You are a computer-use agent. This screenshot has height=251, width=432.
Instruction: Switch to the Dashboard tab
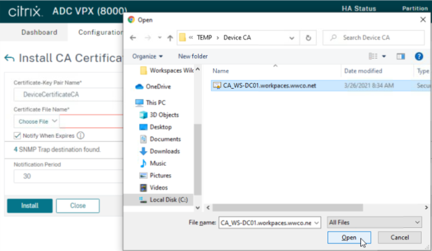(39, 32)
